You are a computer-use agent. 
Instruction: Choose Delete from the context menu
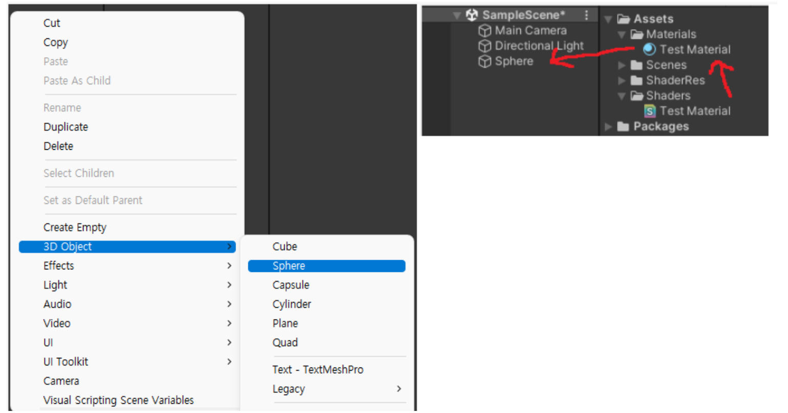click(58, 146)
